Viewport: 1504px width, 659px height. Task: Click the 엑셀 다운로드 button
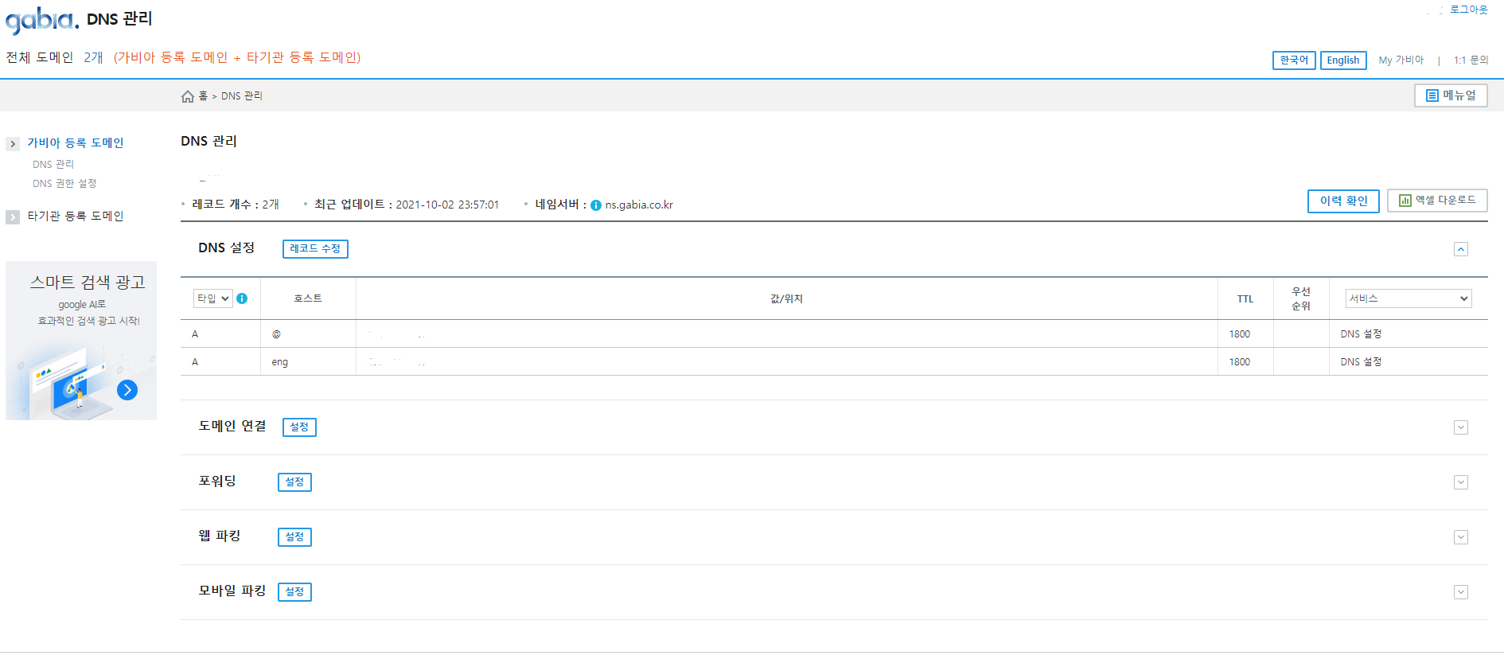pos(1437,201)
